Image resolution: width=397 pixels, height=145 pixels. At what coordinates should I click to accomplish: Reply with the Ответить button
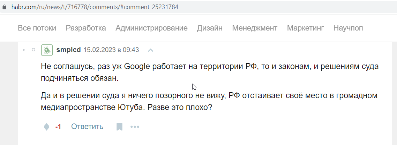87,126
